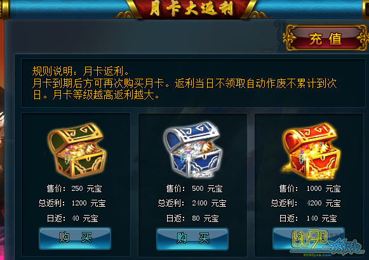Click the 日返 40 元宝 label
Viewport: 369px width, 260px height.
(x=72, y=219)
